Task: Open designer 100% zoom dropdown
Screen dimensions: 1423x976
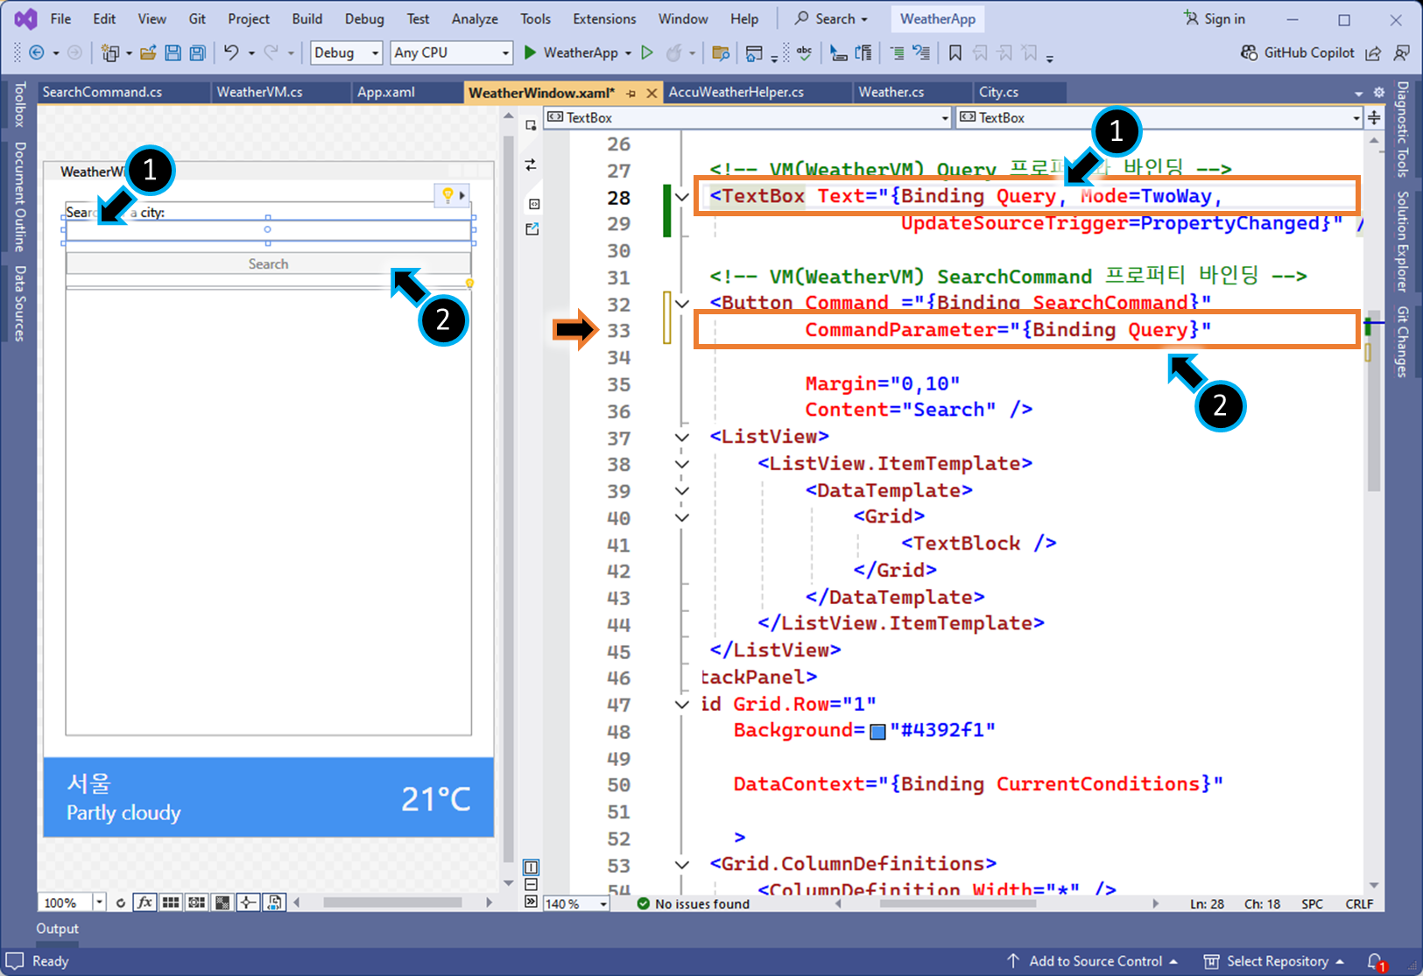Action: [x=99, y=902]
